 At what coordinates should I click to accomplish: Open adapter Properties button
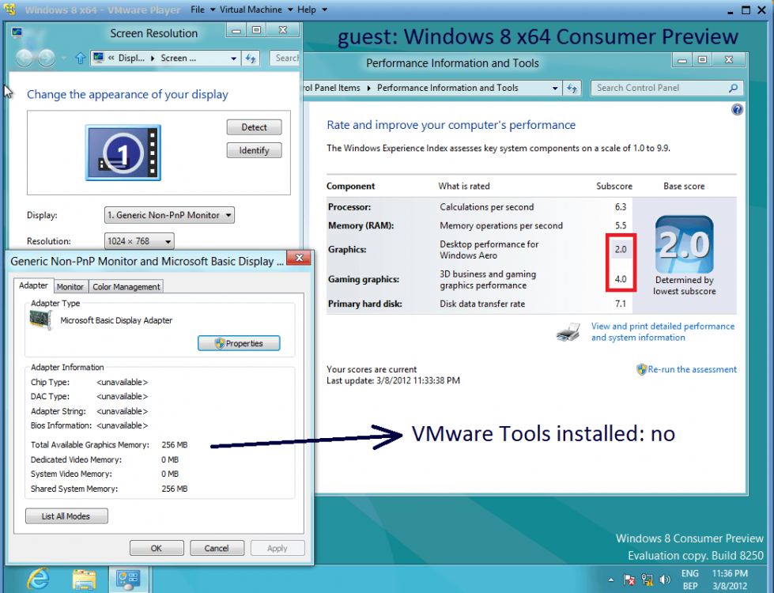tap(239, 343)
